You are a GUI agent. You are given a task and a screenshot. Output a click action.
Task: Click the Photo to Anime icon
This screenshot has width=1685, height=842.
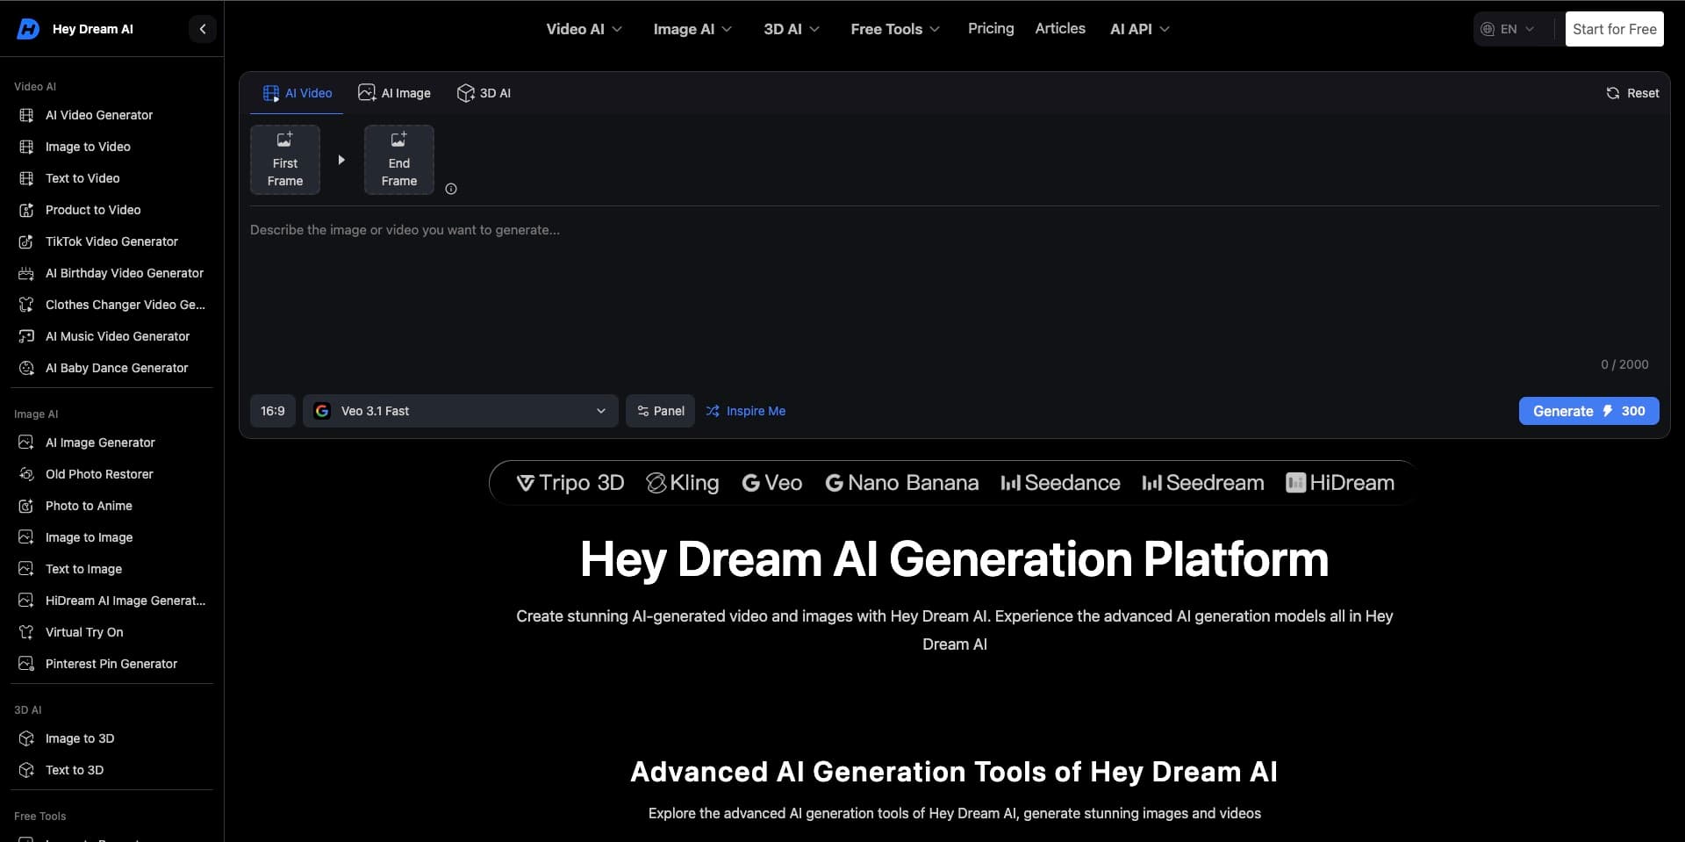point(26,506)
